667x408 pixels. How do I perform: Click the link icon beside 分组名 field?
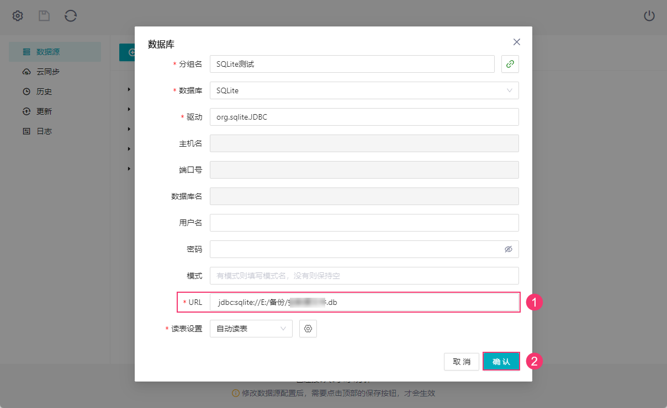pos(510,64)
